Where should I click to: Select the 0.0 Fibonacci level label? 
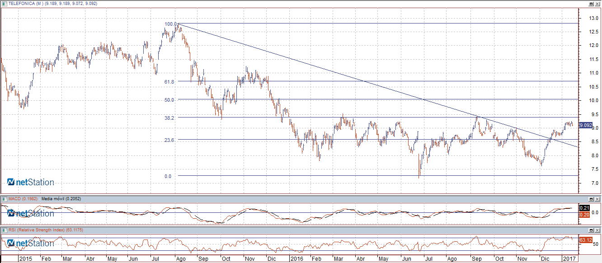[x=168, y=176]
